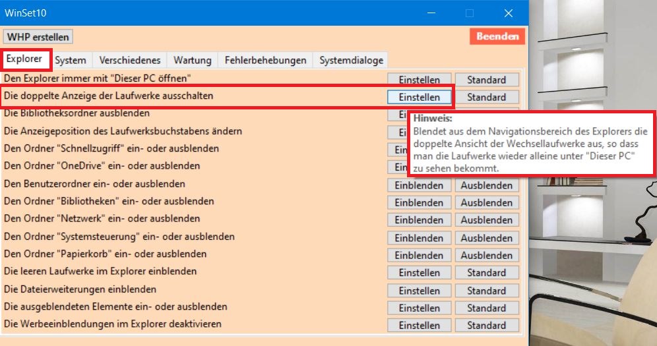The image size is (657, 346).
Task: Click Ausblenden for the Papierkorb folder
Action: 487,255
